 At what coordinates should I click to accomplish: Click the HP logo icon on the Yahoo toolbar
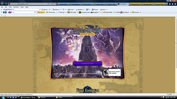click(x=5, y=12)
